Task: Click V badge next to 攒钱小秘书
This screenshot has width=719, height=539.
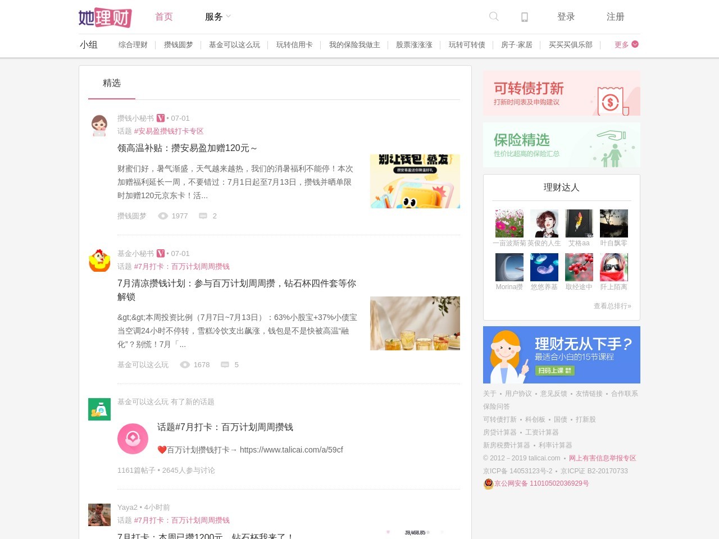Action: point(160,118)
